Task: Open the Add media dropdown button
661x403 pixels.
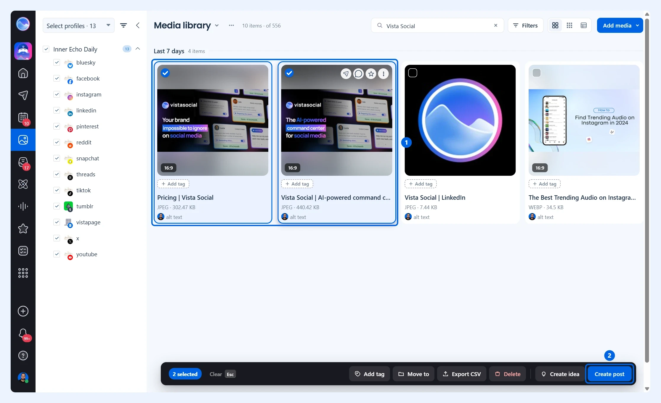Action: (620, 25)
